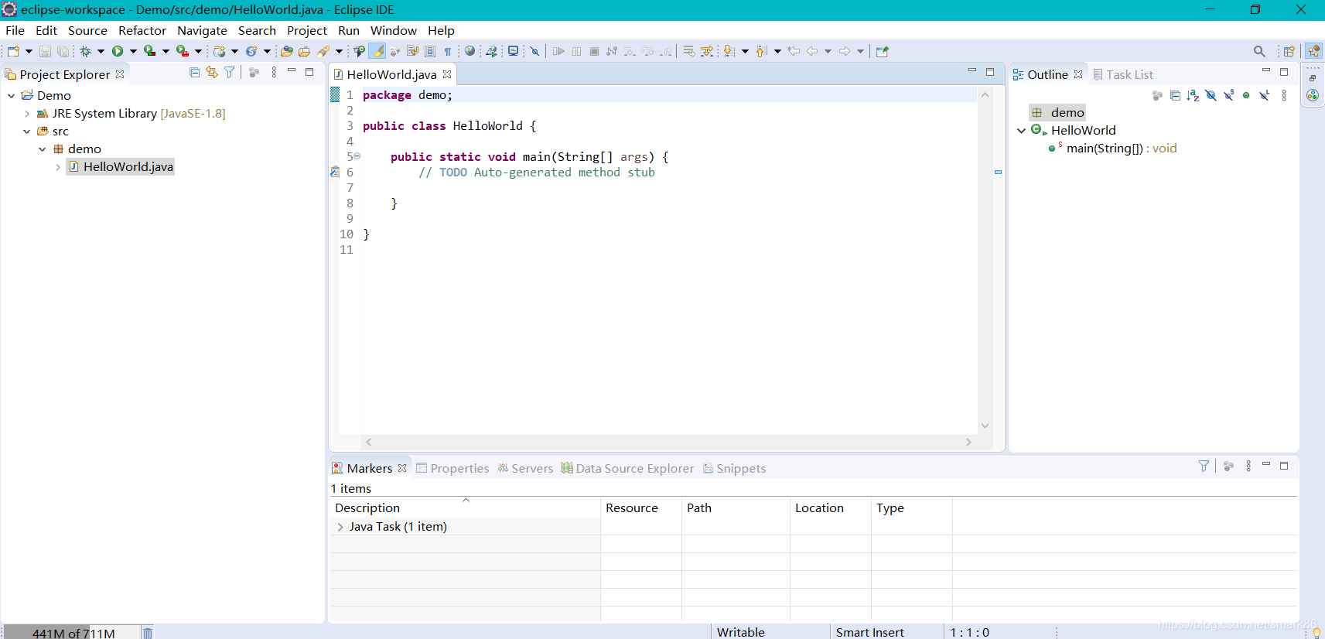Screen dimensions: 1325x639
Task: Click the New Java Class icon
Action: pos(251,51)
